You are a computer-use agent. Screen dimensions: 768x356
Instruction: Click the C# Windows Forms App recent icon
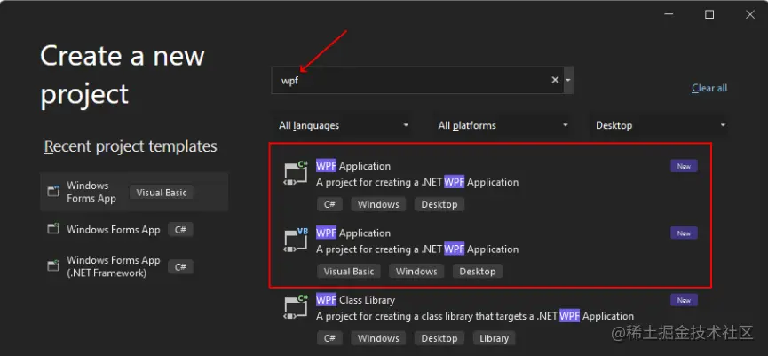point(53,229)
